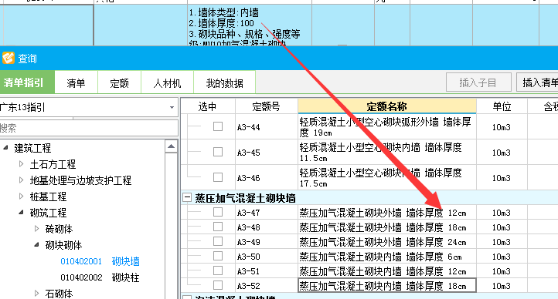
Task: Click the 搜索 search field
Action: click(x=89, y=128)
